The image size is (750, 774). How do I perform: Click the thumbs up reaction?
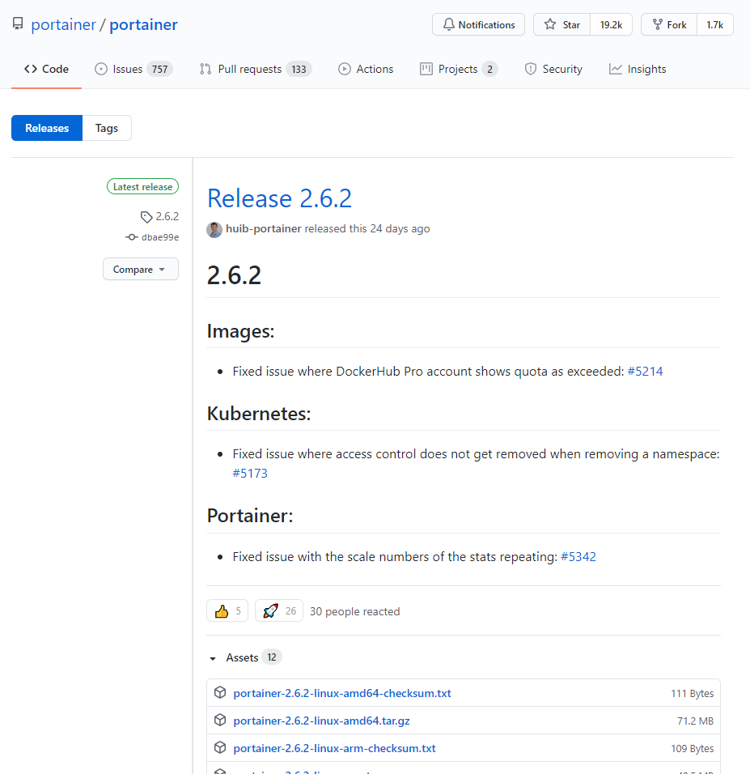tap(227, 611)
